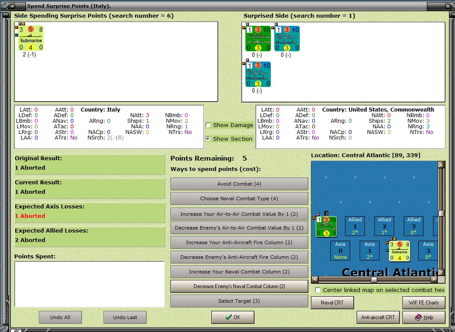Spend points on Avoid Combat (4)

point(239,184)
